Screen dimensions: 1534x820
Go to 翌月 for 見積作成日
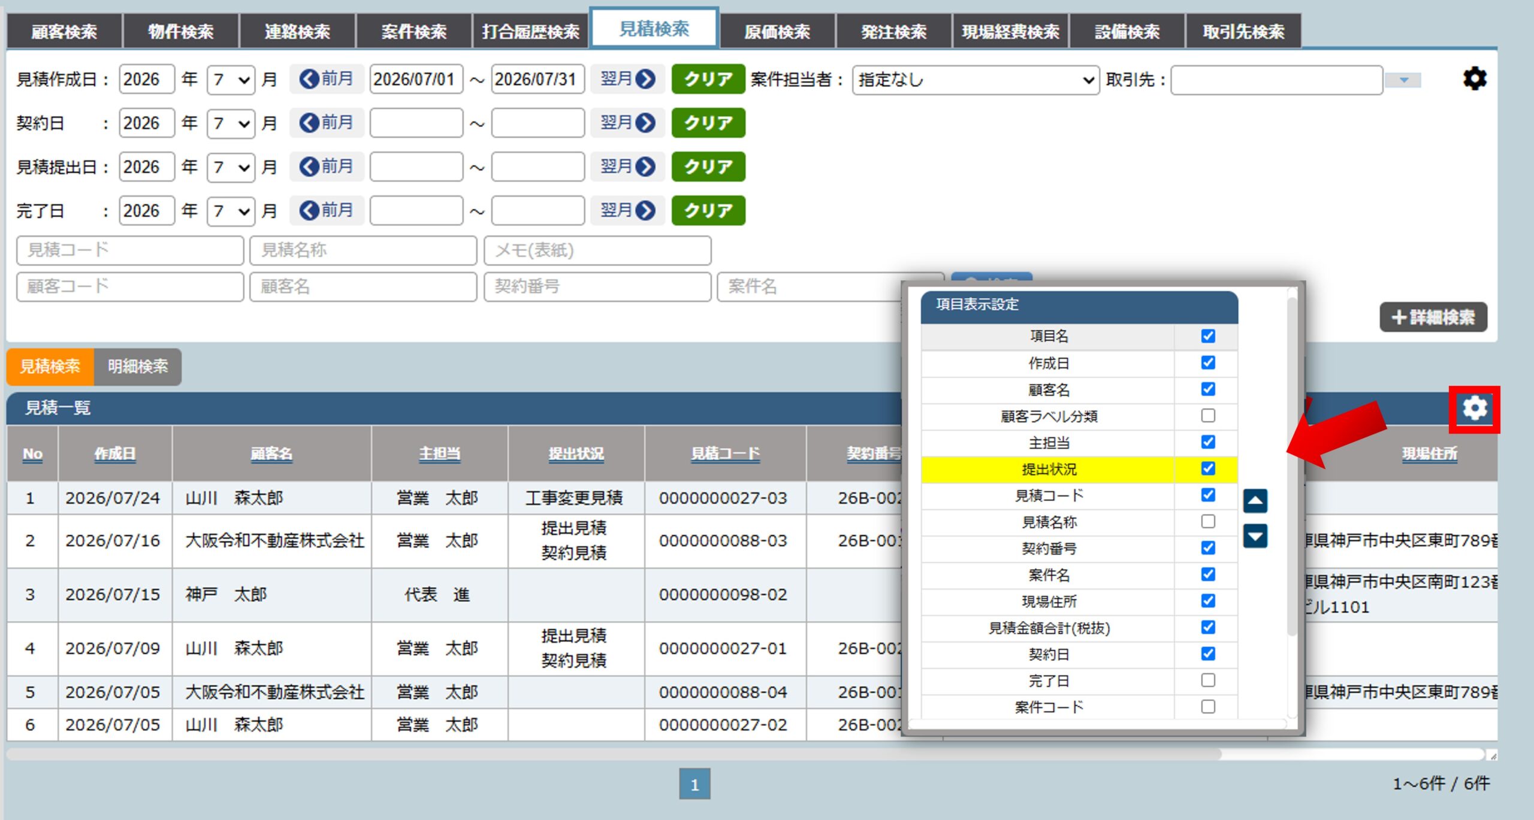pyautogui.click(x=627, y=79)
